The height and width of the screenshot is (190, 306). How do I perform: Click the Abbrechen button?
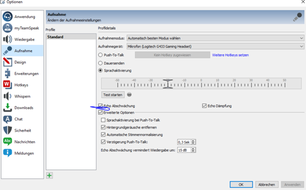[267, 184]
